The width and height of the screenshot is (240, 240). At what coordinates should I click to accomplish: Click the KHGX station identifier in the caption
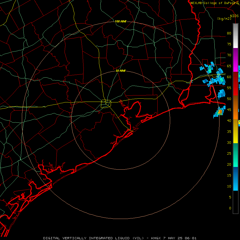point(156,238)
